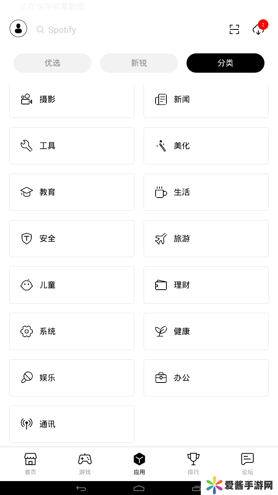278x495 pixels.
Task: Tap the magic wand 美化 icon
Action: tap(161, 146)
